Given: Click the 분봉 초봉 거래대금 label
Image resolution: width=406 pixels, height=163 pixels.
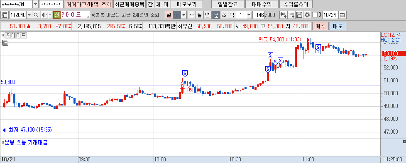Looking at the screenshot, I should (26, 142).
